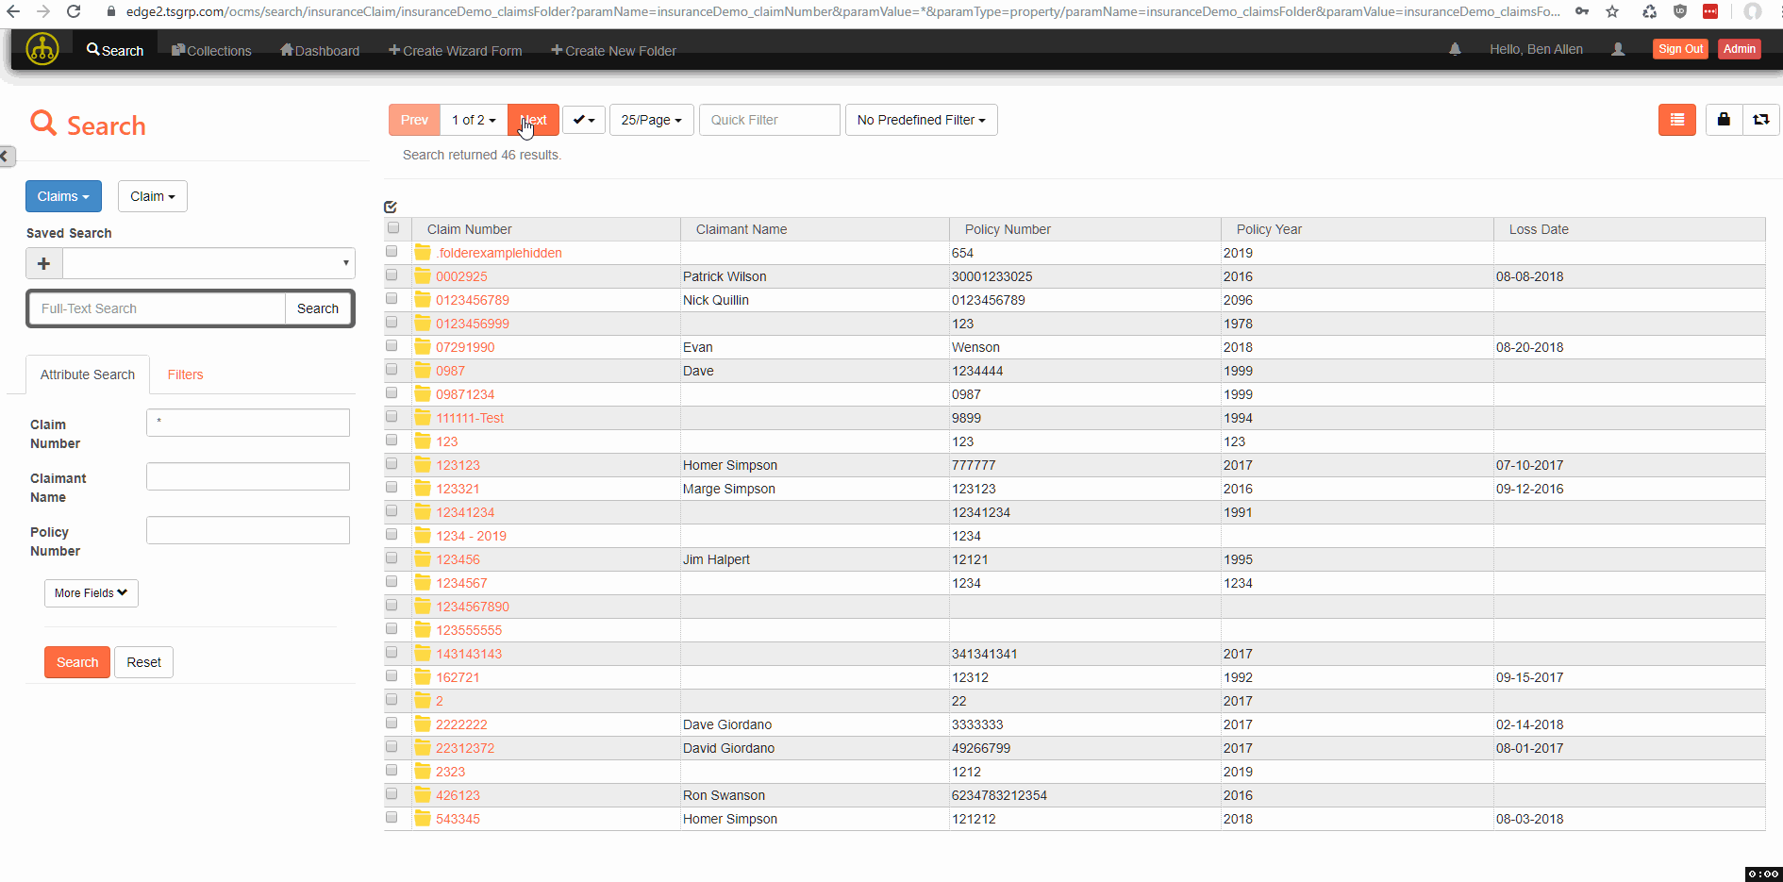Open the 25/Page dropdown

(x=651, y=120)
